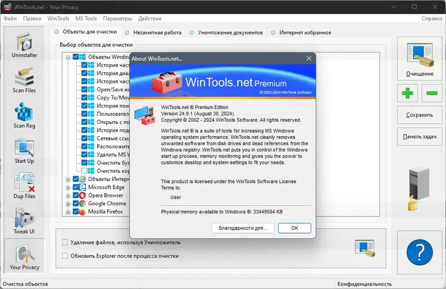Click the Internet Explorer icon in tree
The width and height of the screenshot is (446, 289).
[82, 179]
